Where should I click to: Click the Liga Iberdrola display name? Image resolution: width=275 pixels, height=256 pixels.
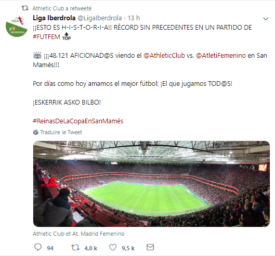coord(54,18)
